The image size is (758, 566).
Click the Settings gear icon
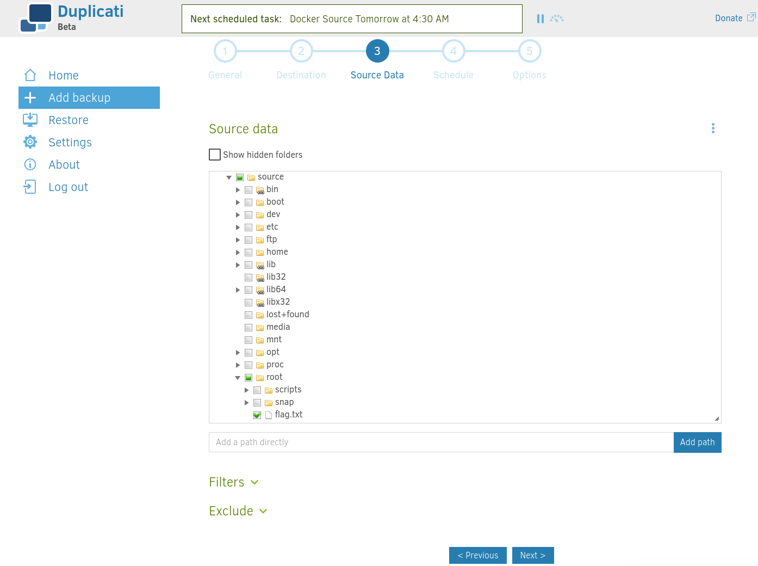(30, 142)
